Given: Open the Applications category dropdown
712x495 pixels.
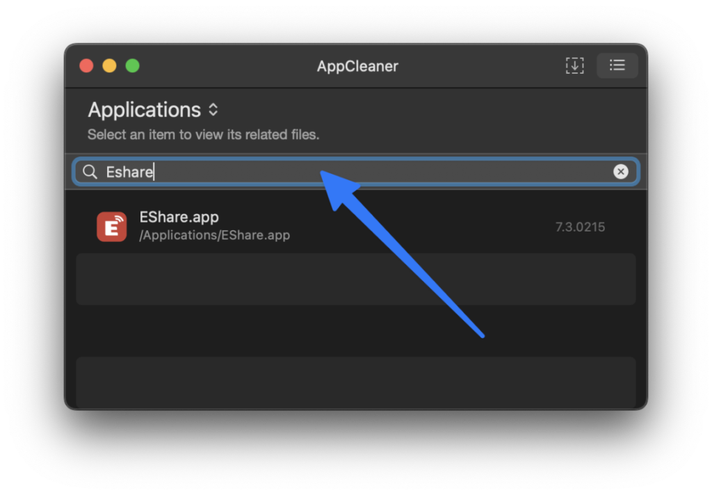Looking at the screenshot, I should pyautogui.click(x=154, y=110).
